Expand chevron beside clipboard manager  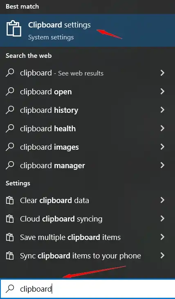tap(162, 165)
